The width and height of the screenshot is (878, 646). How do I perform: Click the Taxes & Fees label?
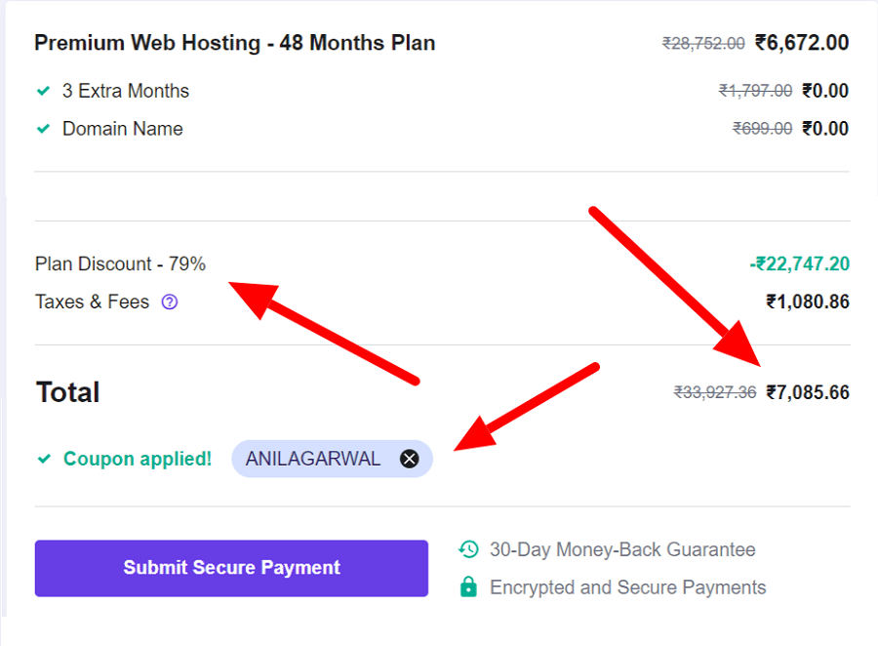click(x=93, y=302)
